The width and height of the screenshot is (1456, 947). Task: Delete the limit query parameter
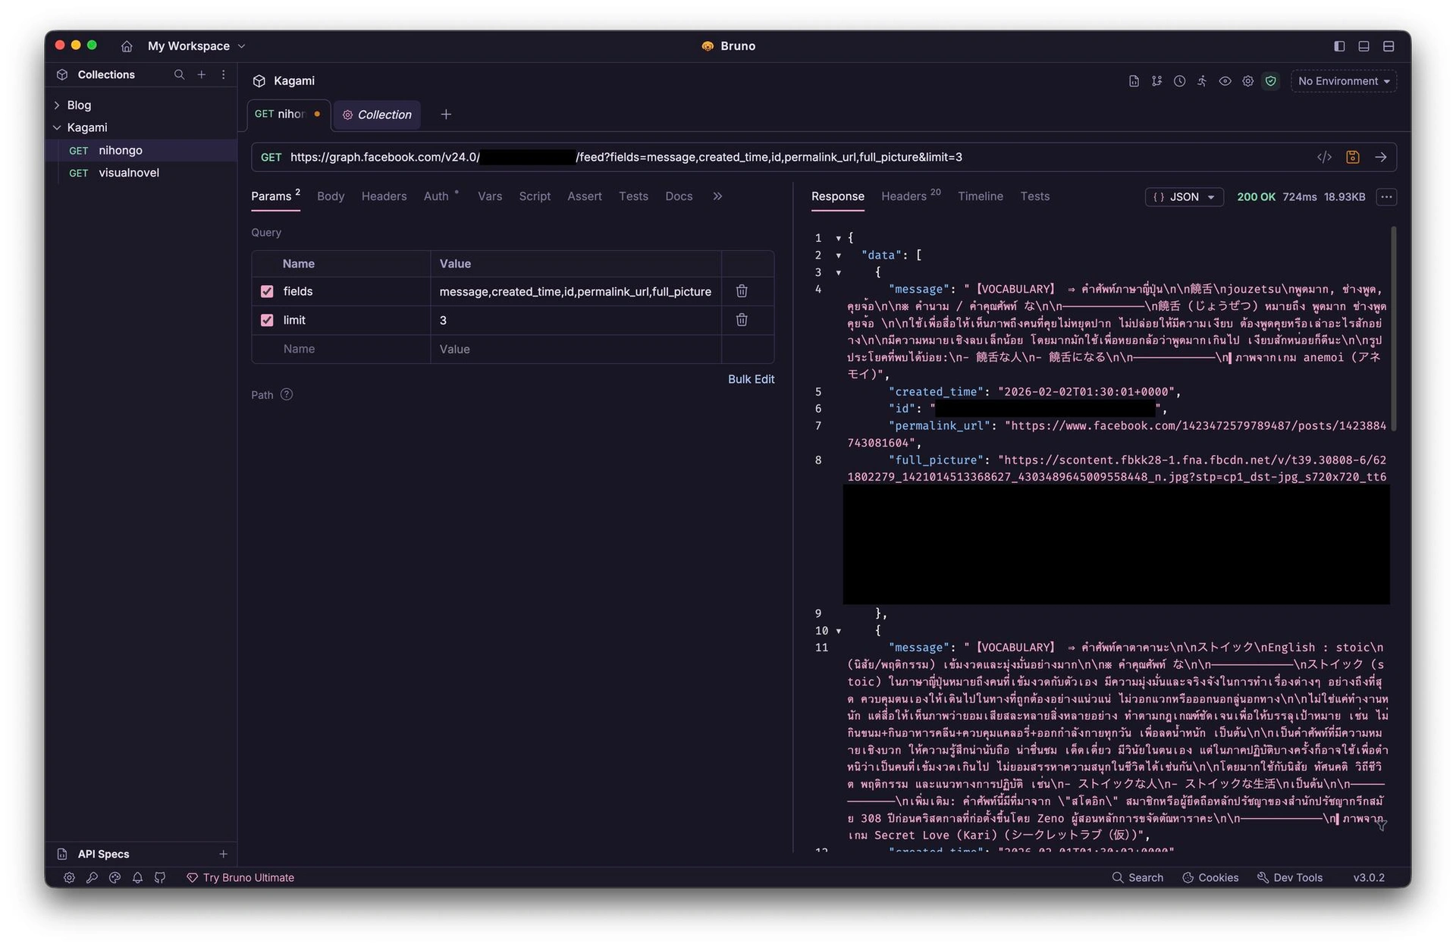point(741,320)
